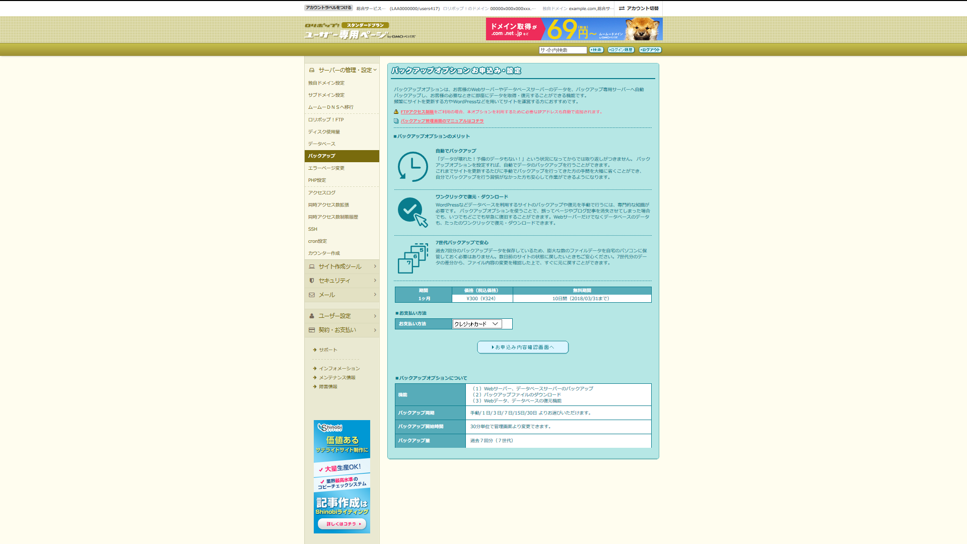
Task: Click the ログアウト button
Action: pyautogui.click(x=650, y=50)
